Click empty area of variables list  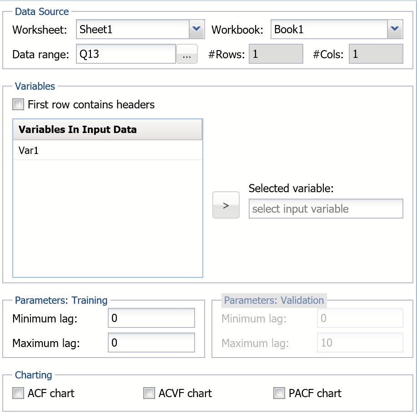108,219
